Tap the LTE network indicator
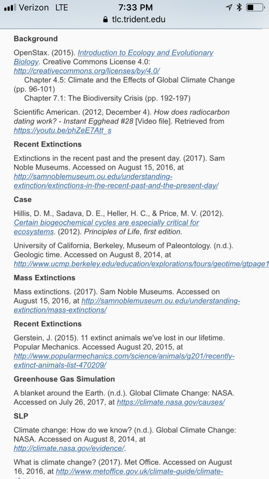Image resolution: width=269 pixels, height=479 pixels. point(62,8)
